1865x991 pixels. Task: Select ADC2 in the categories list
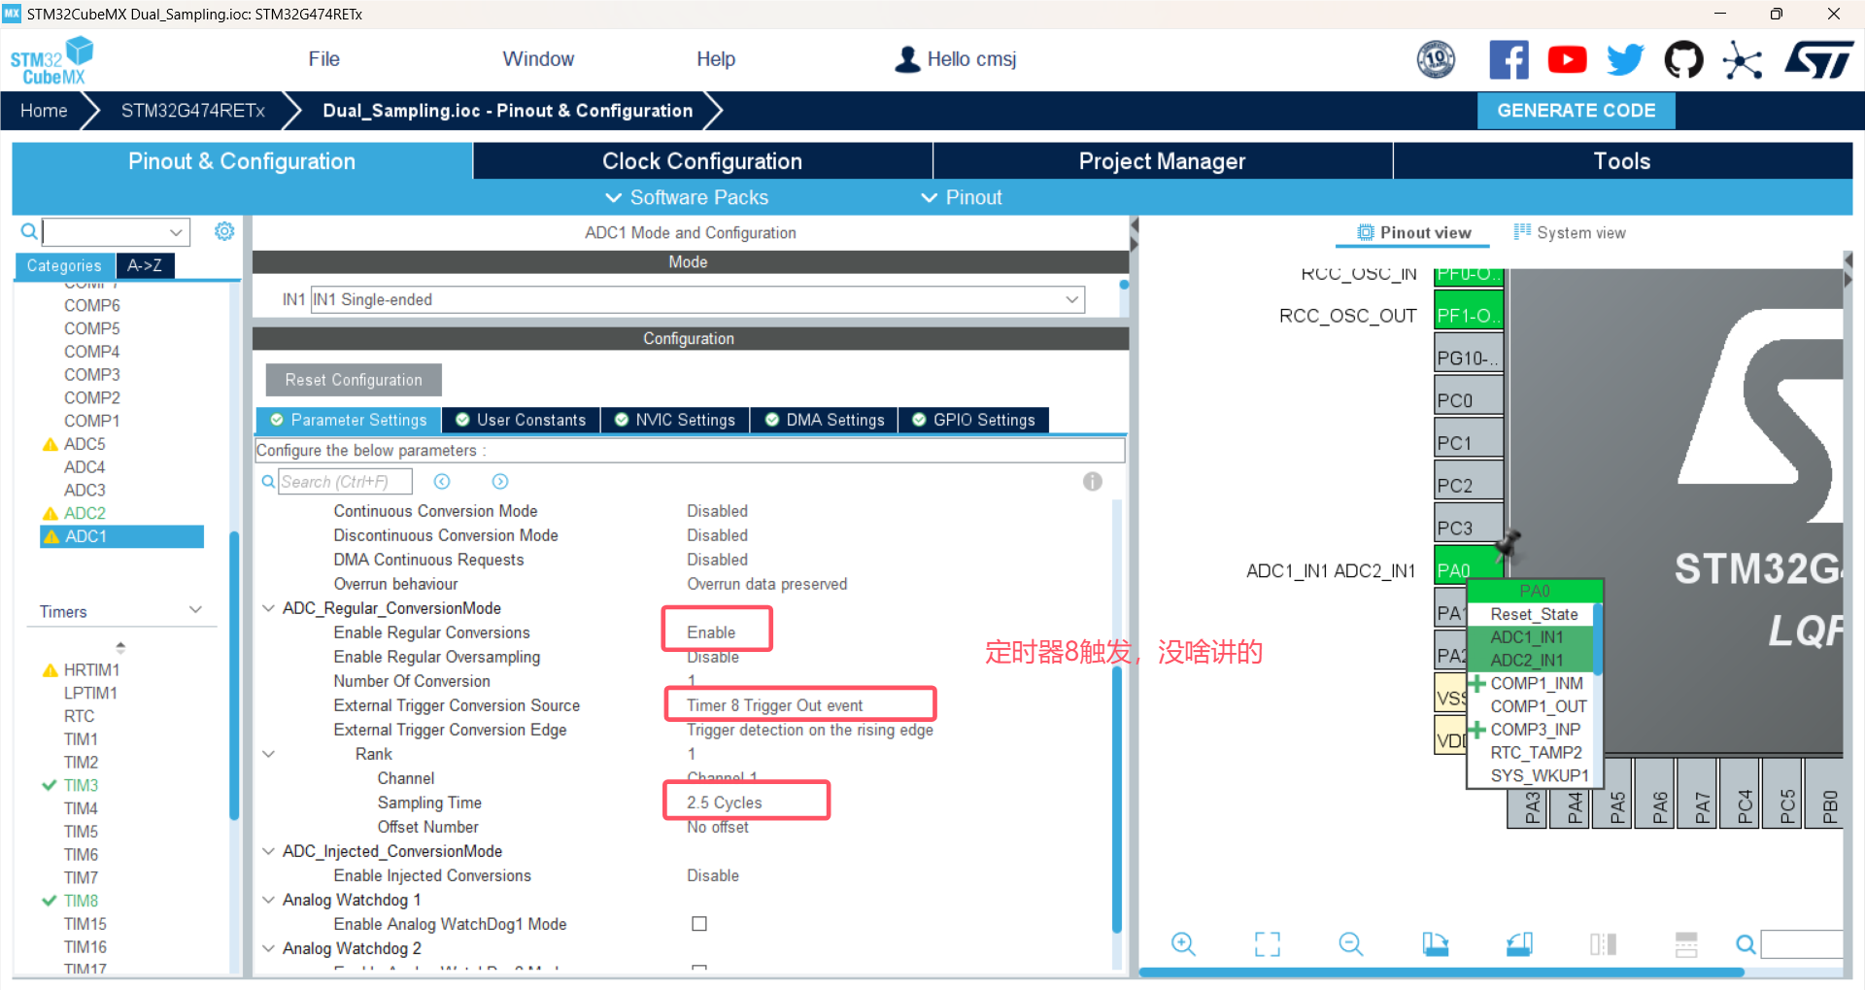85,513
